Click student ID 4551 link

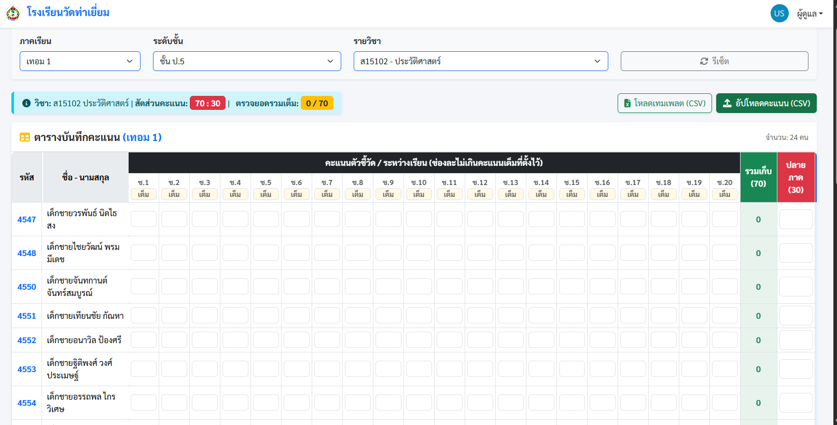coord(27,316)
